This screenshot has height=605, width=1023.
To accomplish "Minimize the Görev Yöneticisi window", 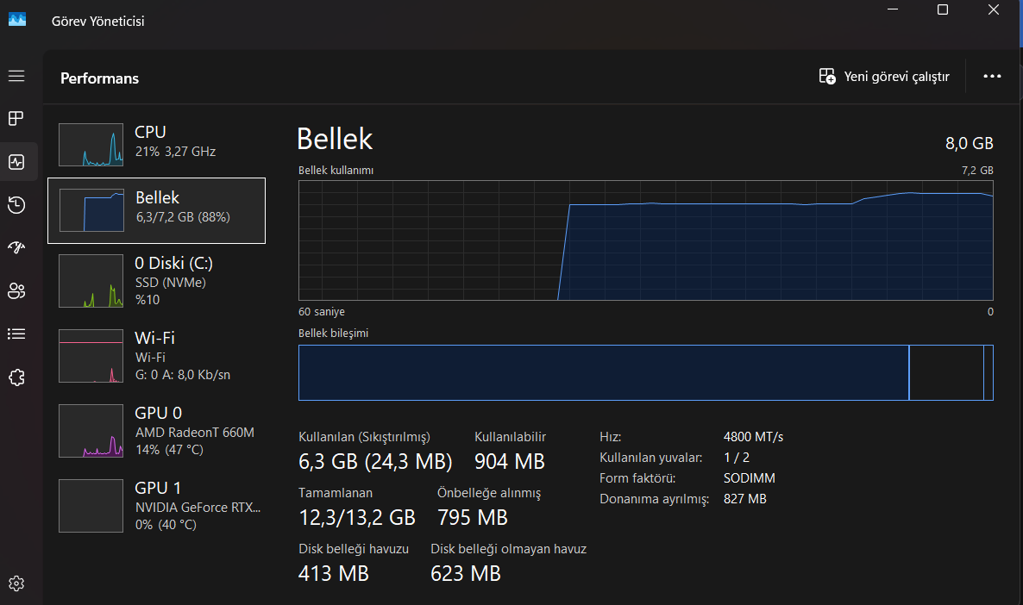I will [893, 9].
